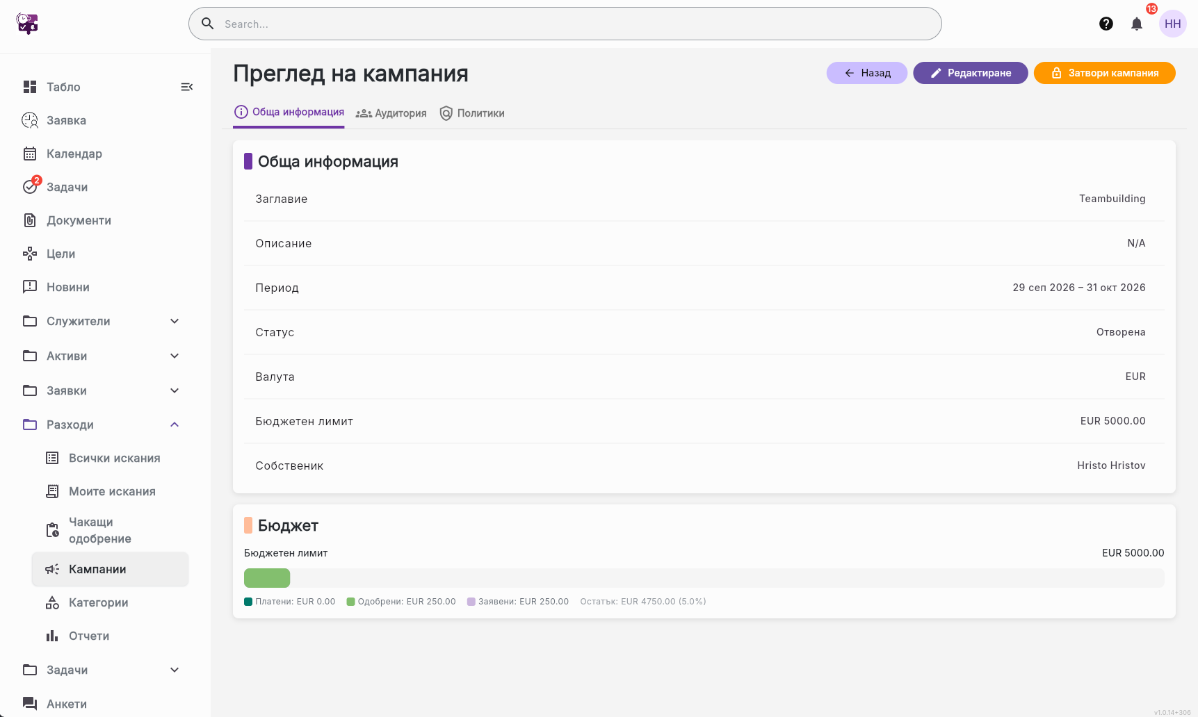Click the Анкети chat icon
Image resolution: width=1198 pixels, height=717 pixels.
[x=30, y=704]
